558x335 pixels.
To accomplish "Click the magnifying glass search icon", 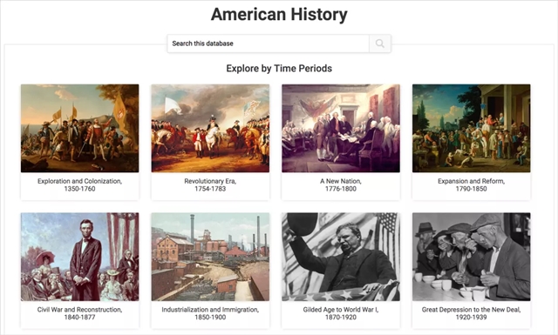I will pyautogui.click(x=380, y=44).
